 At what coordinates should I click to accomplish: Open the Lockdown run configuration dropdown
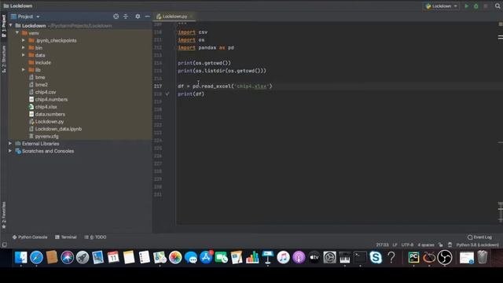point(442,6)
